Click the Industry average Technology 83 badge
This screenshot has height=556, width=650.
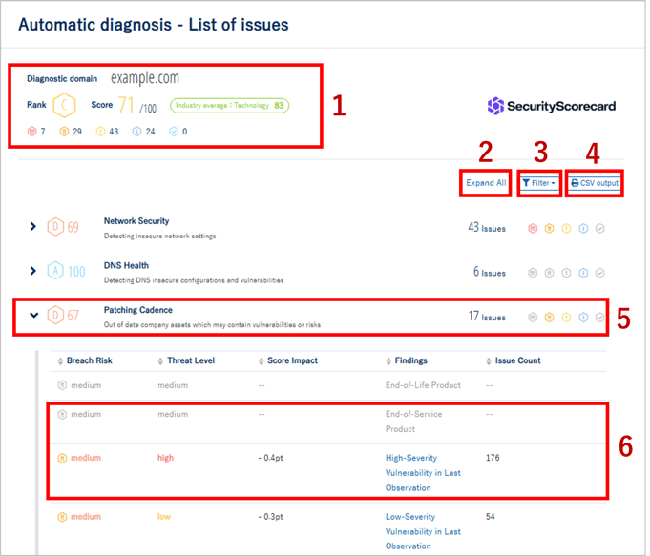click(230, 106)
